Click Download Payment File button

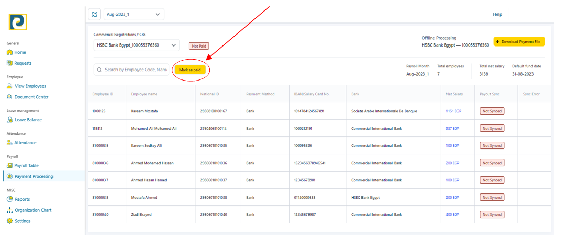pos(519,41)
